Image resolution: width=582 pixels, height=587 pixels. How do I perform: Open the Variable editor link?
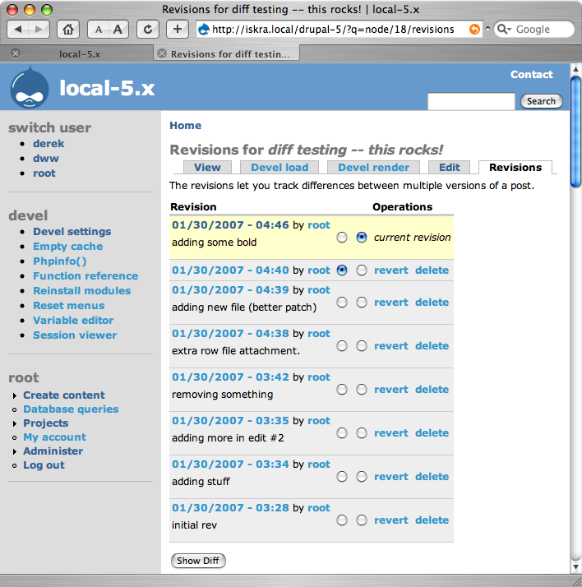(x=73, y=320)
